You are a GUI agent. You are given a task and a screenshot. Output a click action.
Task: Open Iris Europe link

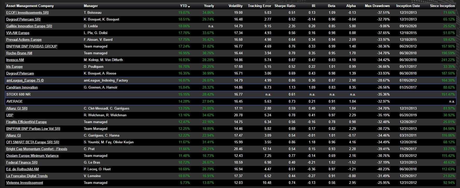point(14,66)
